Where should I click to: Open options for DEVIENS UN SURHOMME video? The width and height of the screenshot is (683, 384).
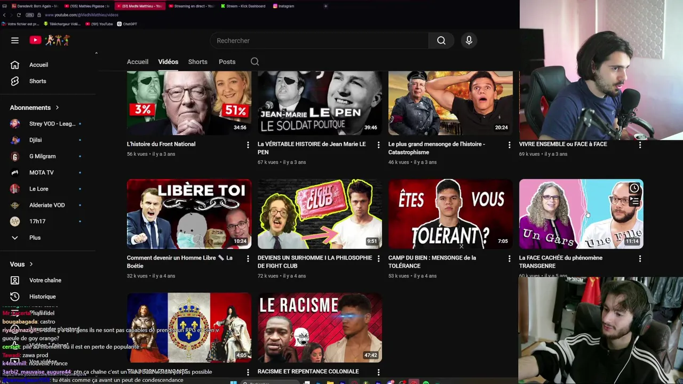point(378,258)
